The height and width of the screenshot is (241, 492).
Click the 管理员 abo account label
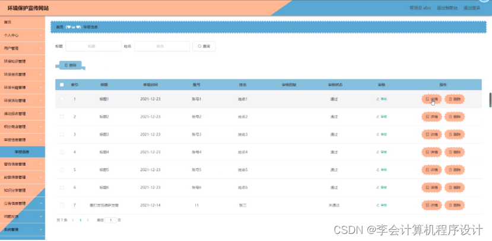[x=420, y=8]
